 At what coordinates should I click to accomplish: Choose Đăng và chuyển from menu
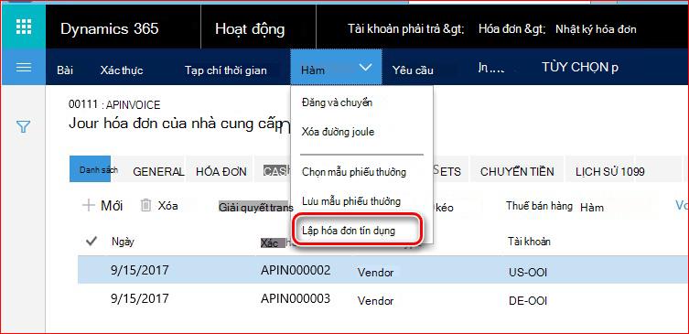pos(337,102)
